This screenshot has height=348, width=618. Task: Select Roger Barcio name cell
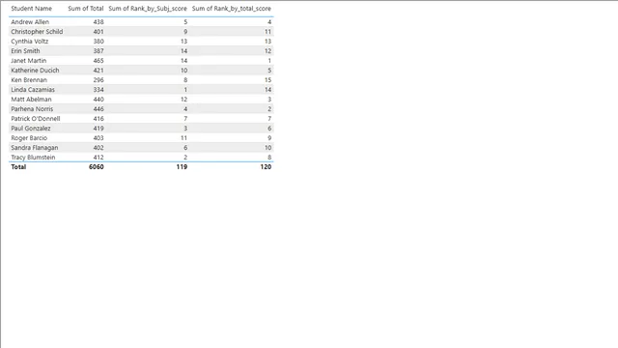29,138
